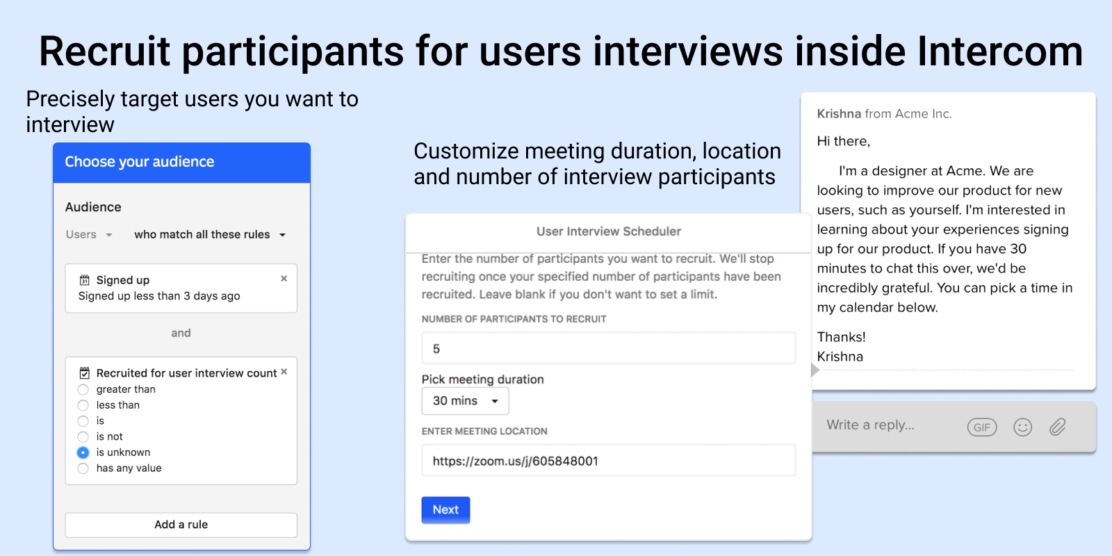This screenshot has height=556, width=1112.
Task: Remove the Recruited for user interview count rule
Action: coord(284,372)
